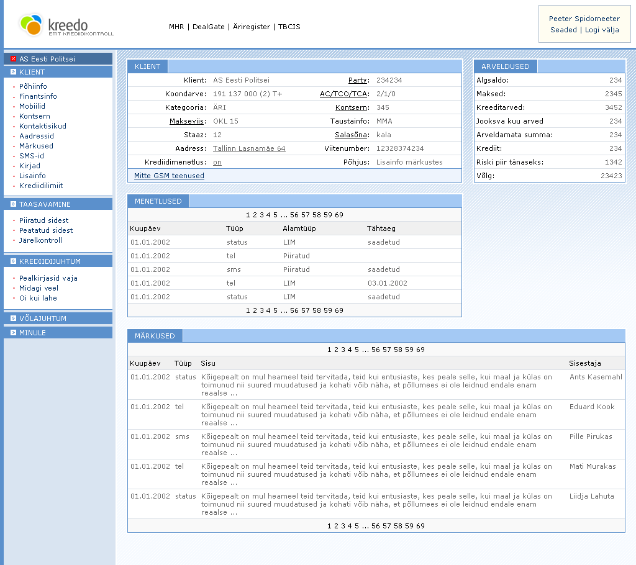Click the Kontsern label in the client panel

[352, 107]
